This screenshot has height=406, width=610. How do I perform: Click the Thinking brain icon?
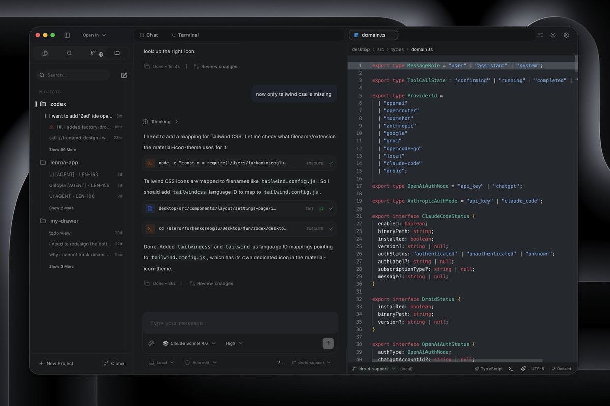tap(146, 122)
